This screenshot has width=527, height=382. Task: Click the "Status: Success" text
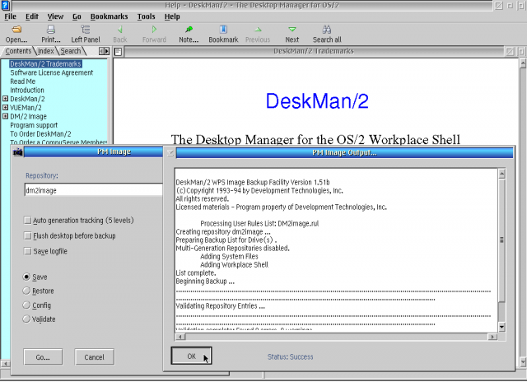[290, 356]
